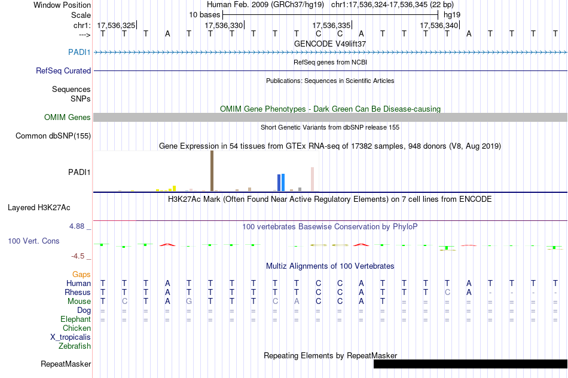Click the Mouse alignment row label
The width and height of the screenshot is (568, 378).
pos(79,302)
